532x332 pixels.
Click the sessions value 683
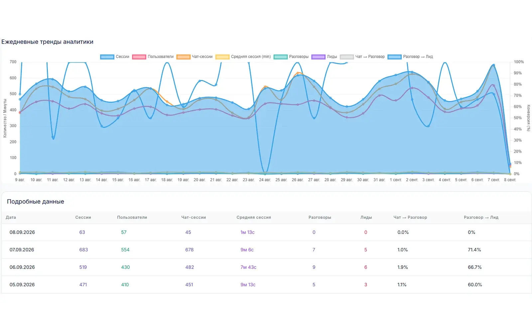pos(83,250)
